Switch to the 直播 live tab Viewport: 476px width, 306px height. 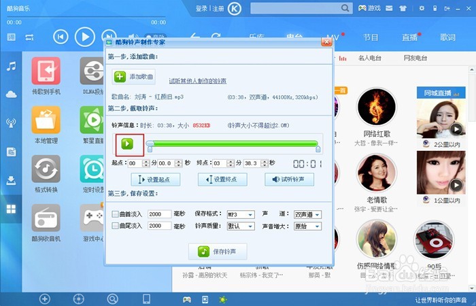[409, 37]
